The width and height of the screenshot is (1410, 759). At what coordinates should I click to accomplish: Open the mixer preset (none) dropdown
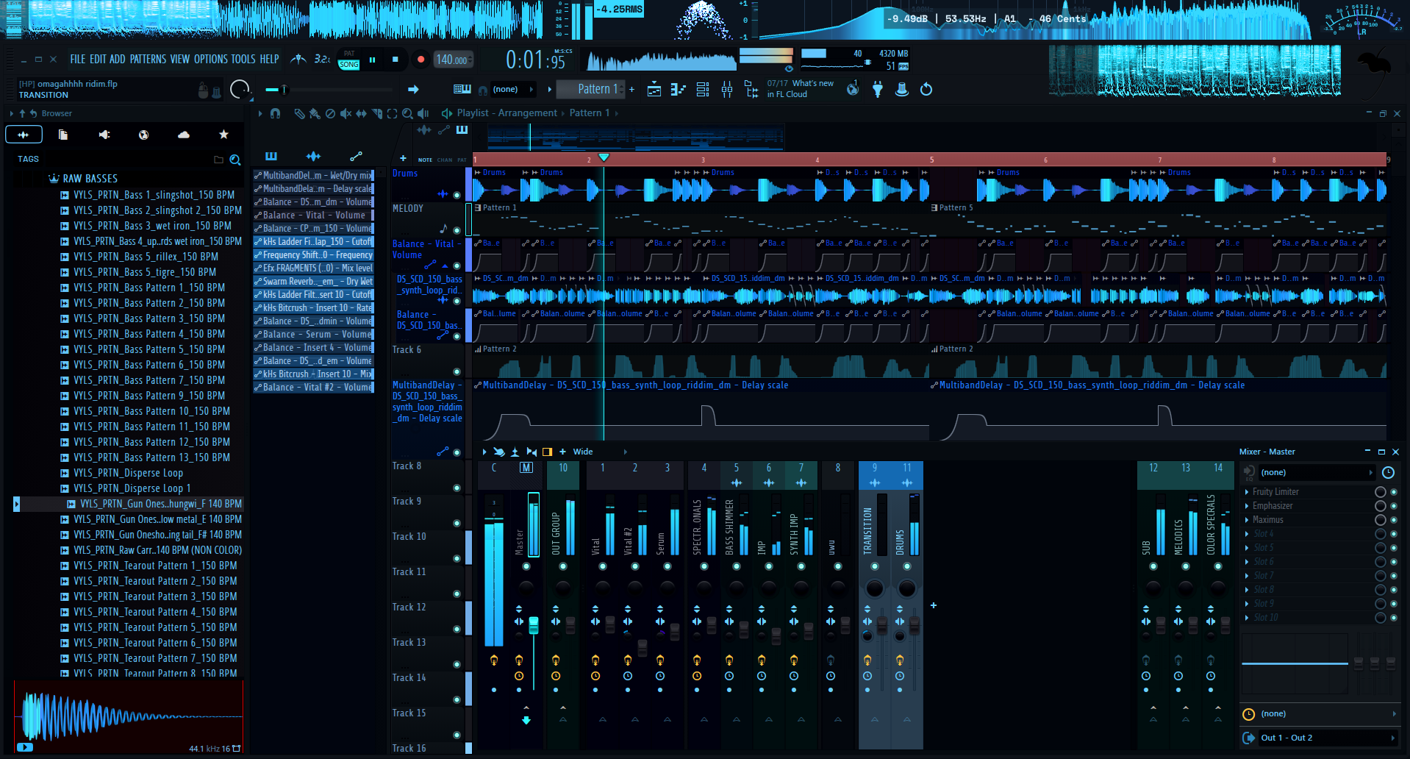[1316, 472]
